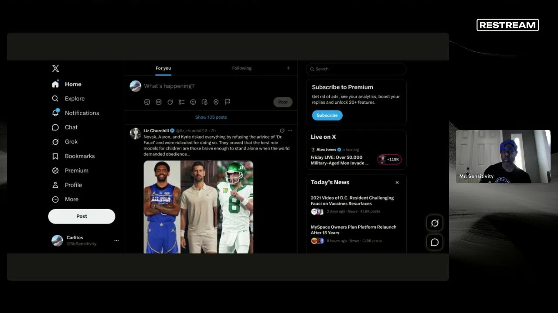Screen dimensions: 558x313
Task: Dismiss the Today's News panel
Action: click(x=397, y=183)
